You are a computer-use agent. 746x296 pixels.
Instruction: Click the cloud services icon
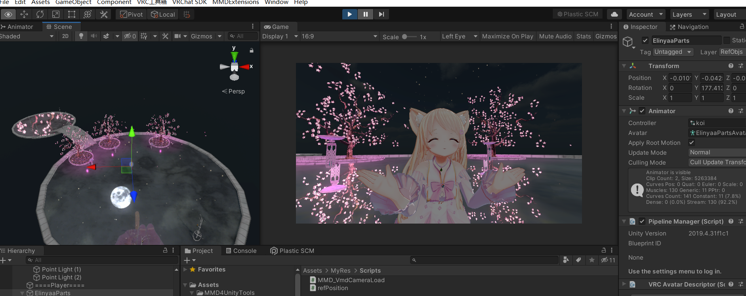point(614,14)
